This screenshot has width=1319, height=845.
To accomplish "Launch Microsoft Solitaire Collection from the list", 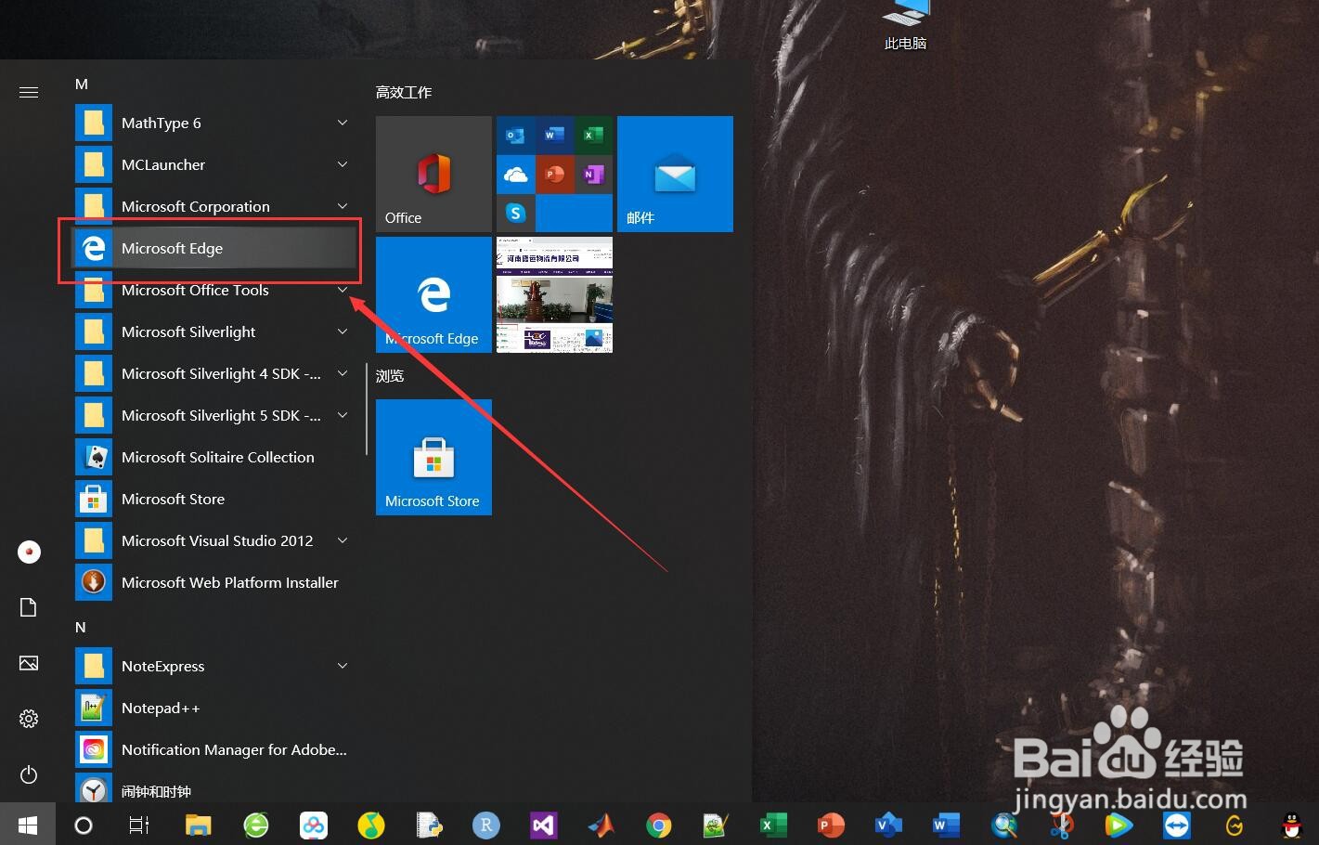I will coord(215,457).
